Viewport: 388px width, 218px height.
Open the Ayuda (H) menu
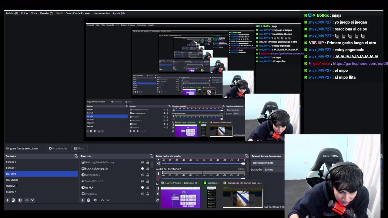119,13
